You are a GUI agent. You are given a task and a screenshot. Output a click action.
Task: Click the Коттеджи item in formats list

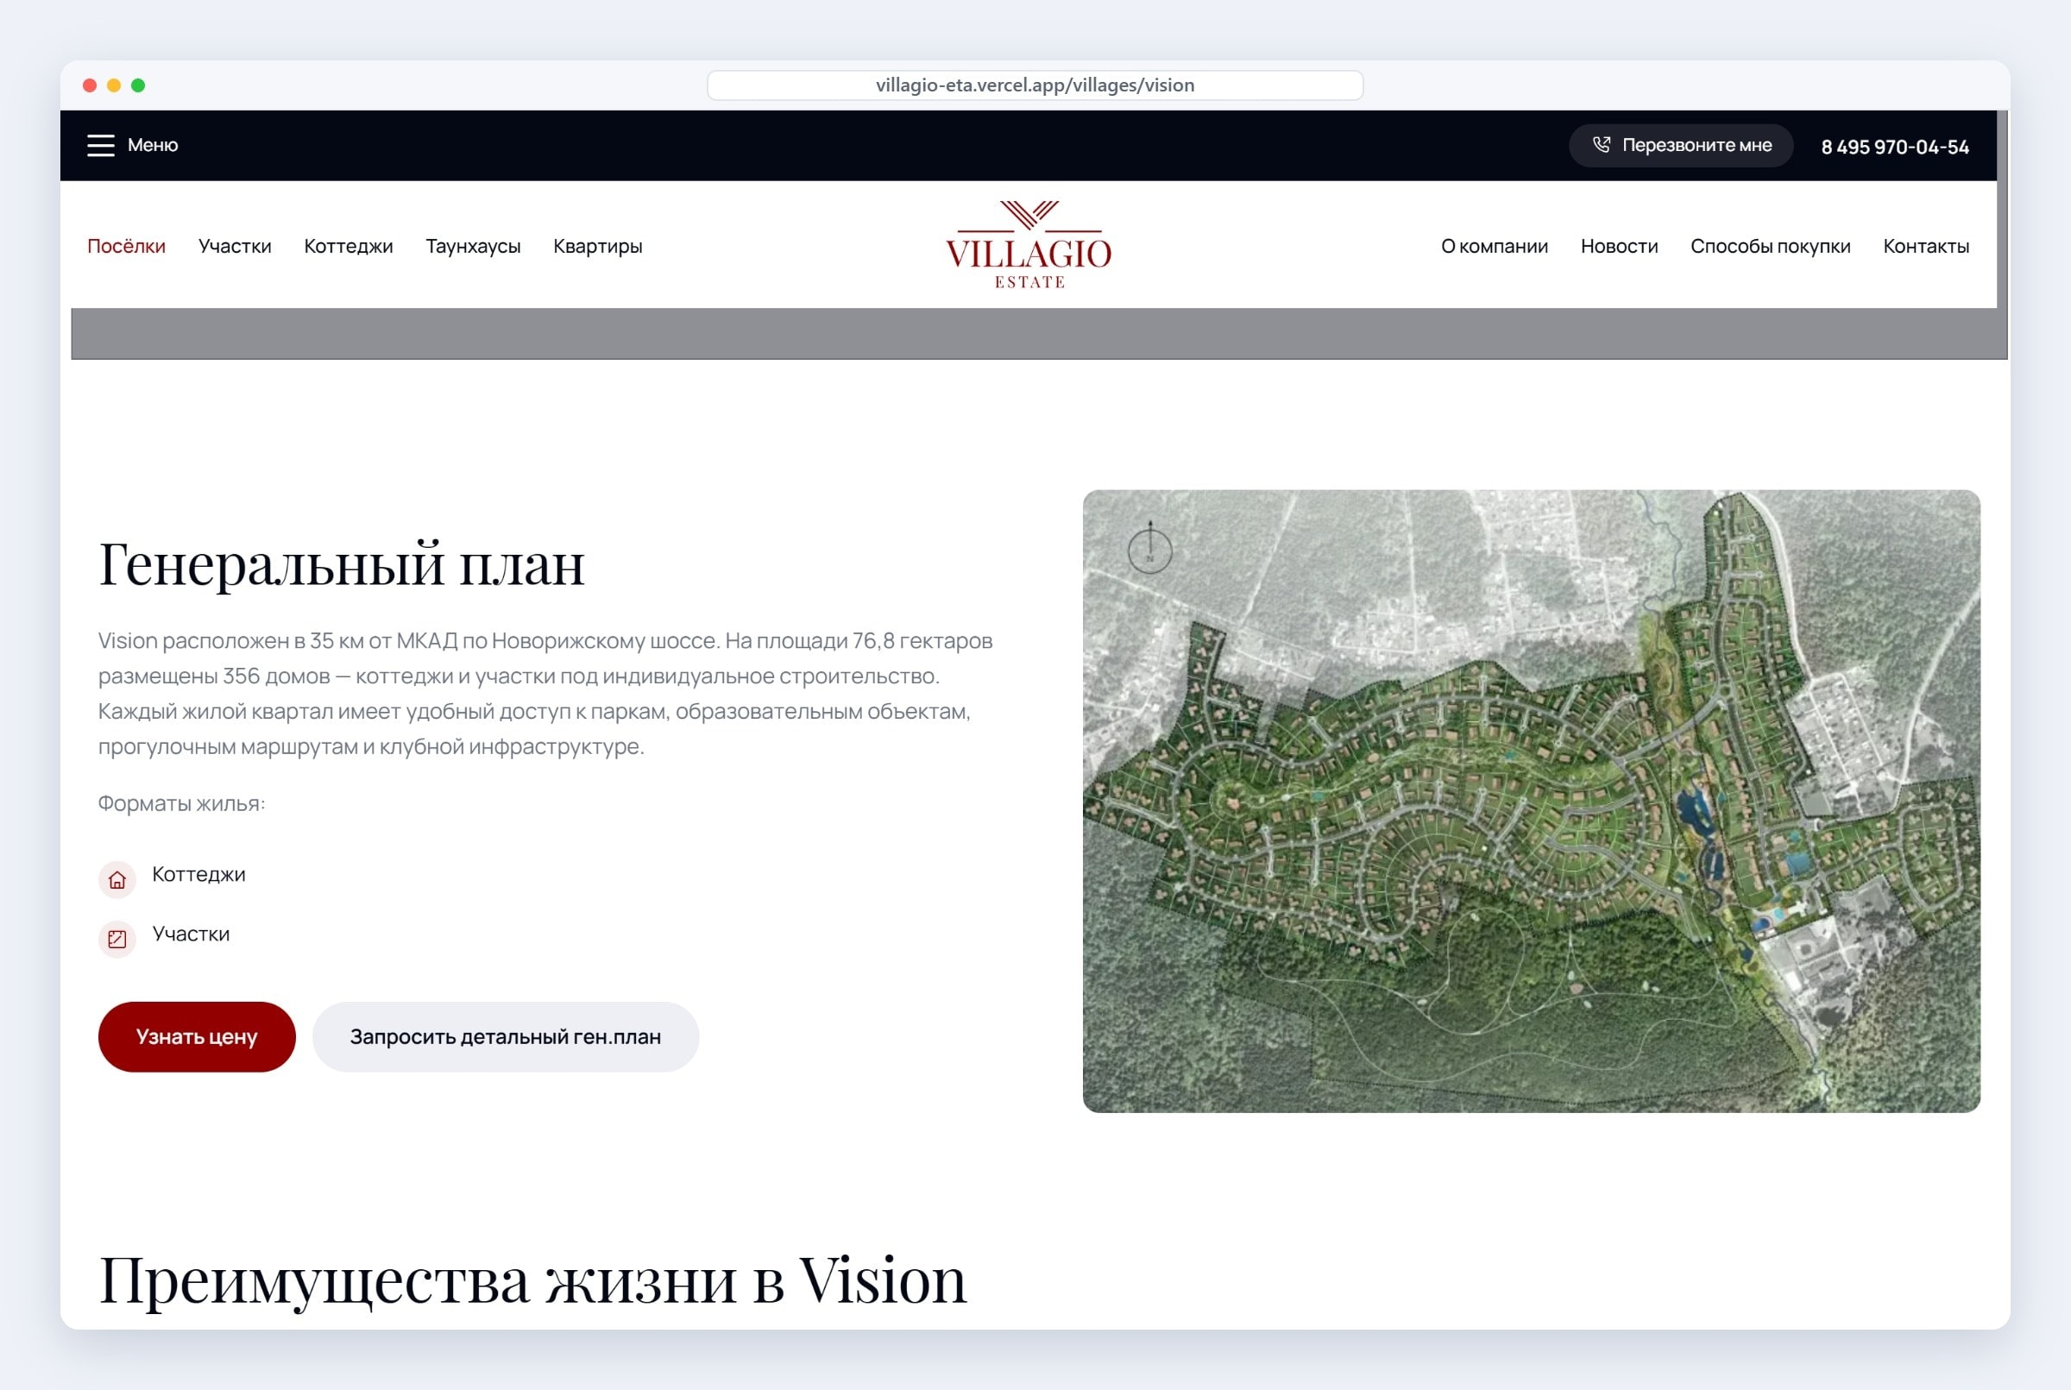(198, 874)
